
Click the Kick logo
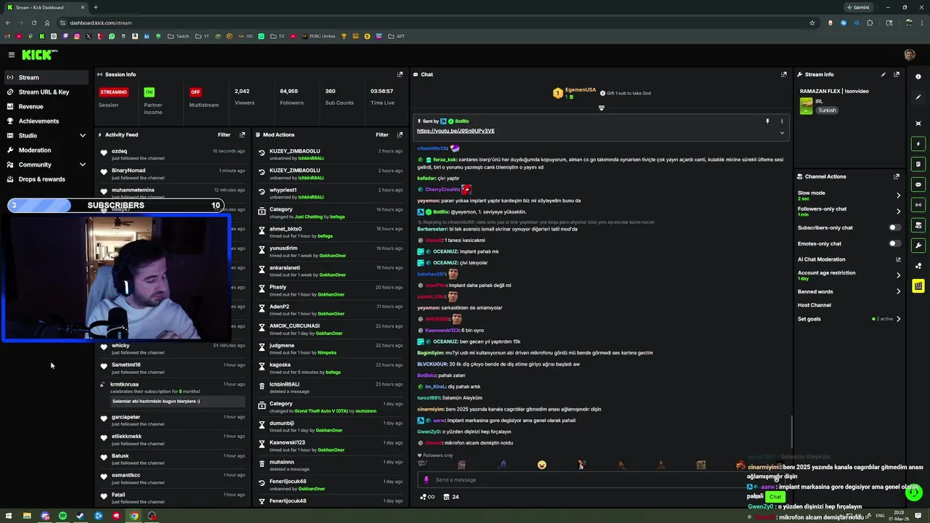[x=39, y=54]
